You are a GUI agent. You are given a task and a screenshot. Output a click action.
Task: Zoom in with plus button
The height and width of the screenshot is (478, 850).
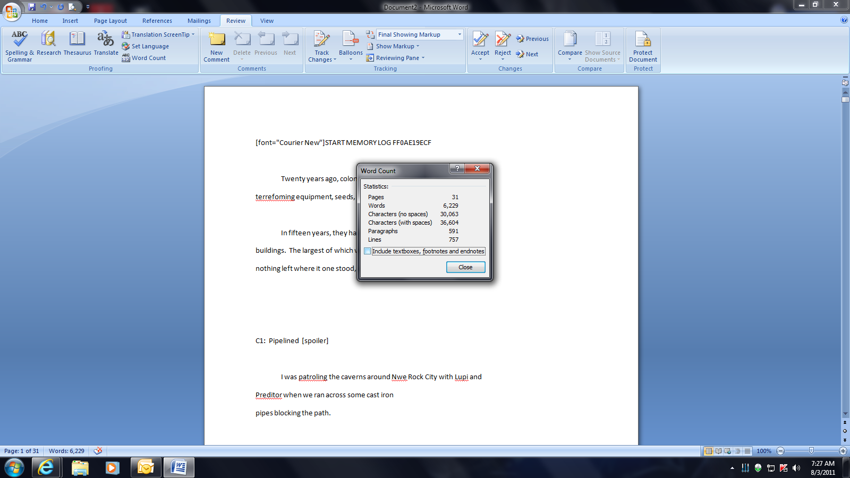(x=843, y=451)
